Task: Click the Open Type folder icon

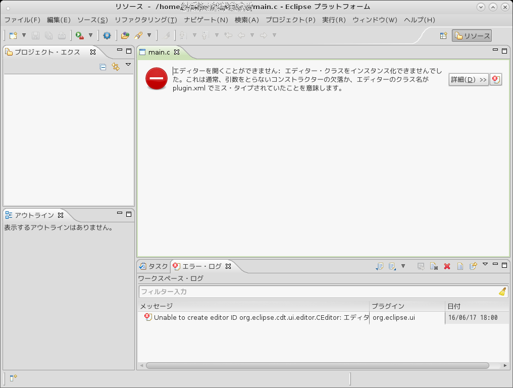Action: point(125,35)
